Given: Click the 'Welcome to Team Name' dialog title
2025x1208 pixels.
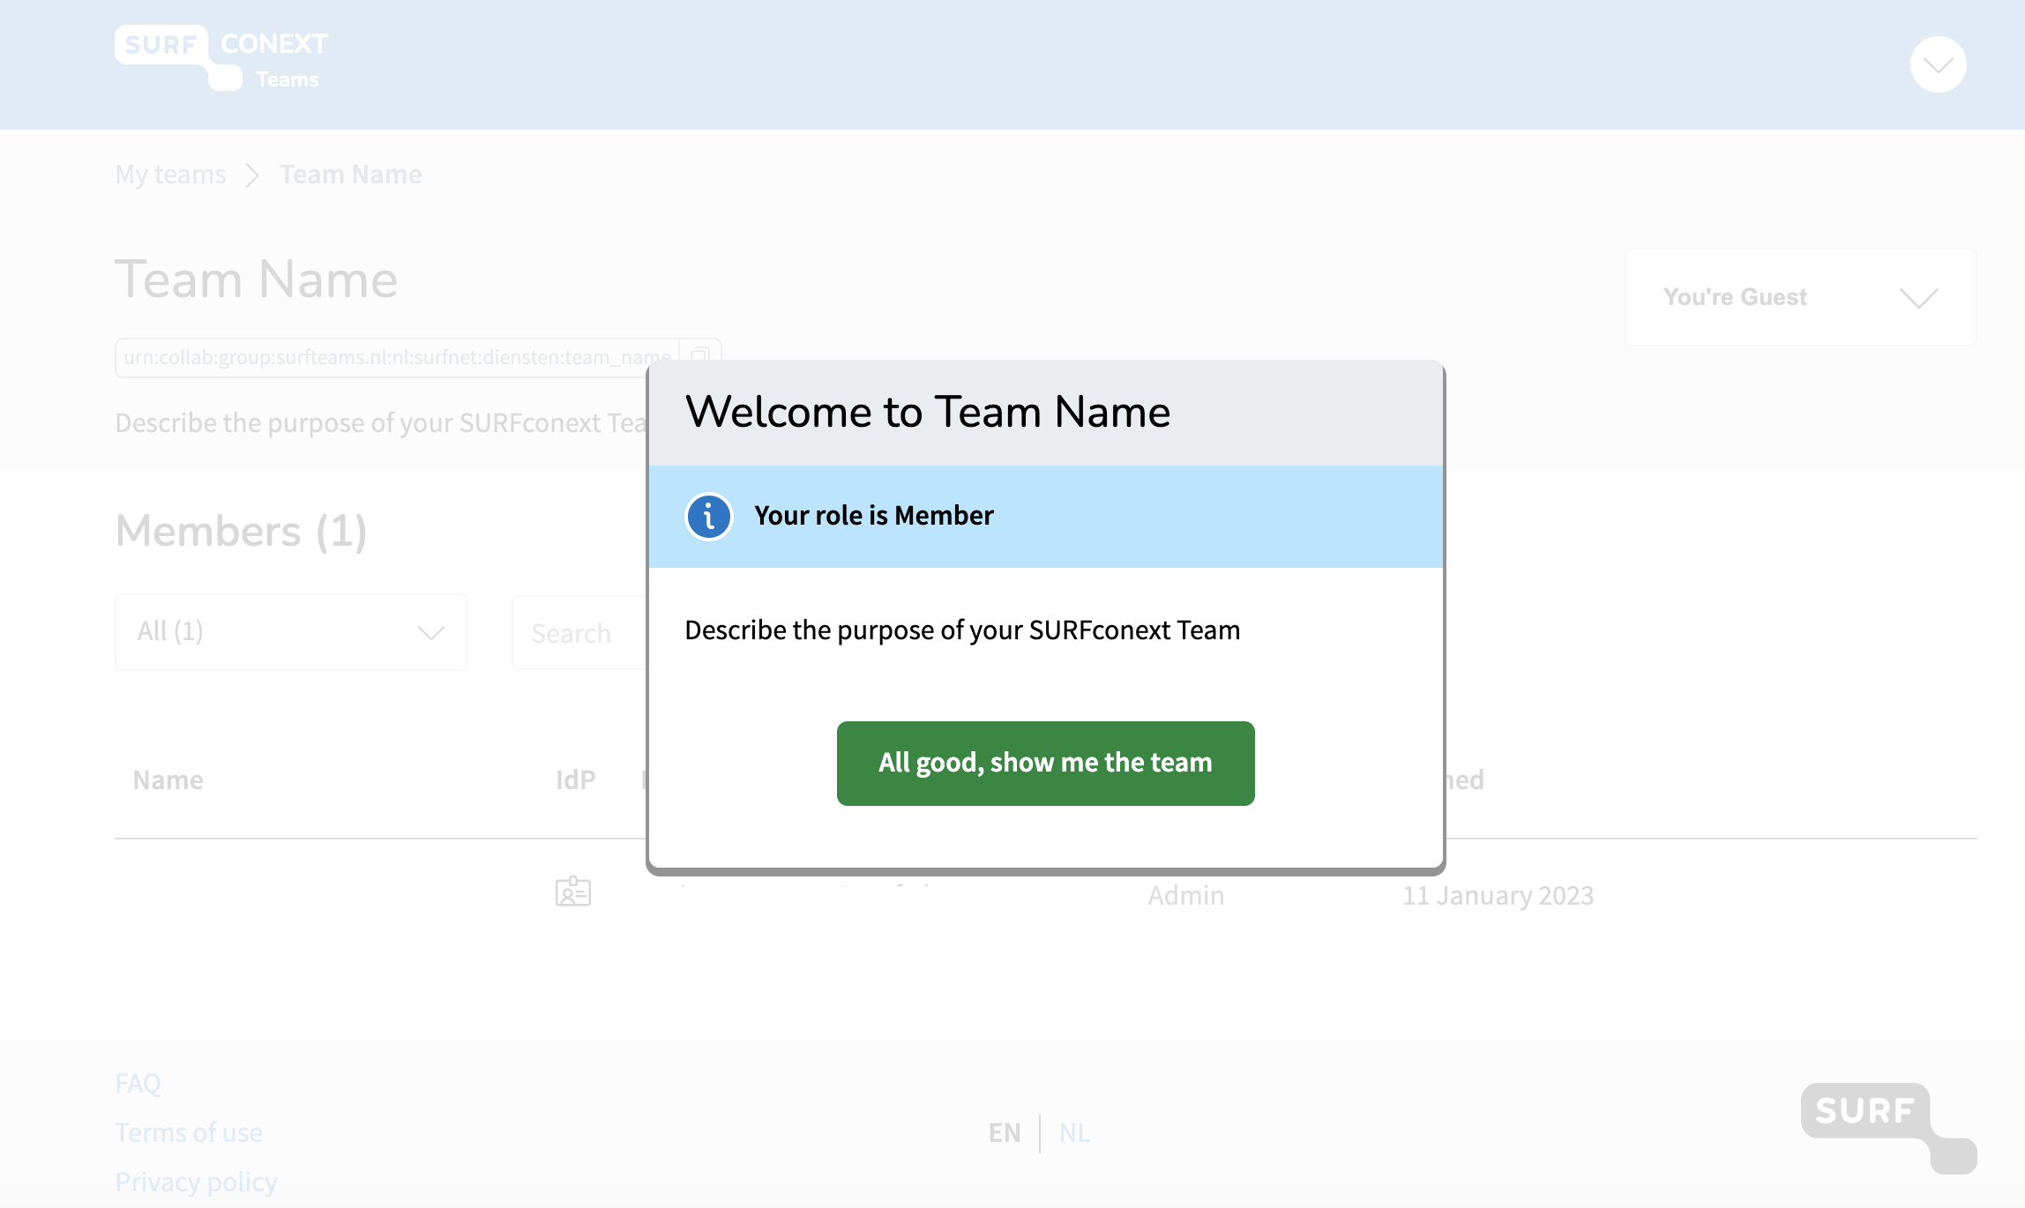Looking at the screenshot, I should (928, 412).
